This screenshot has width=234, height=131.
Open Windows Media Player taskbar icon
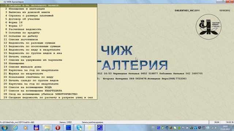pos(26,128)
